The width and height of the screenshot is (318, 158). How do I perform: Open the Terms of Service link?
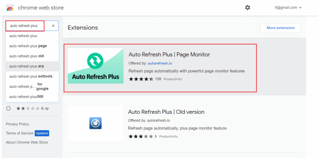coord(20,133)
